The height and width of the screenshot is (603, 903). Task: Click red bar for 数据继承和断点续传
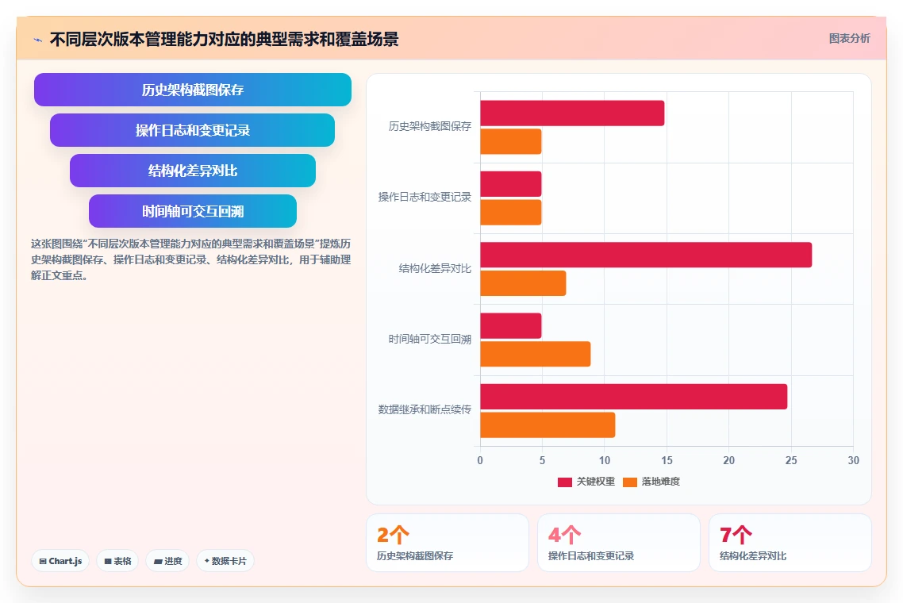(x=633, y=397)
